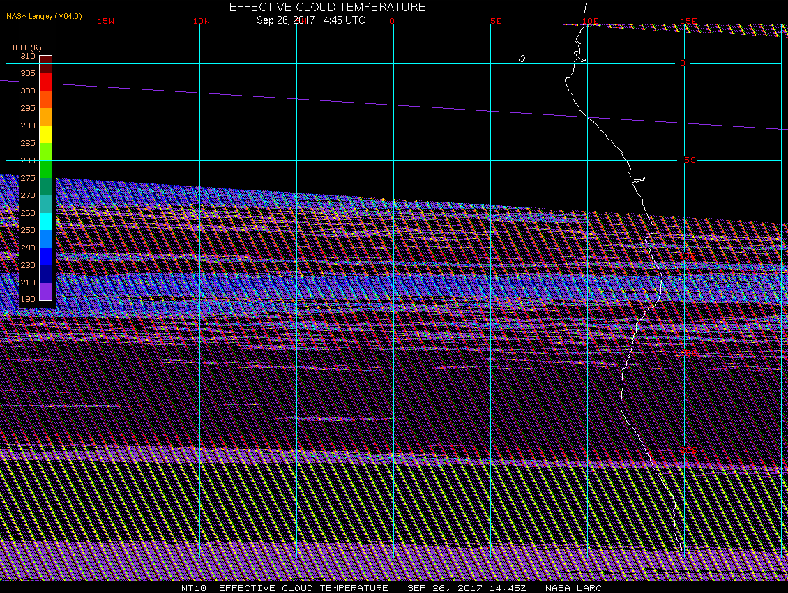Select the bright red legend swatch below 305
788x593 pixels.
46,82
